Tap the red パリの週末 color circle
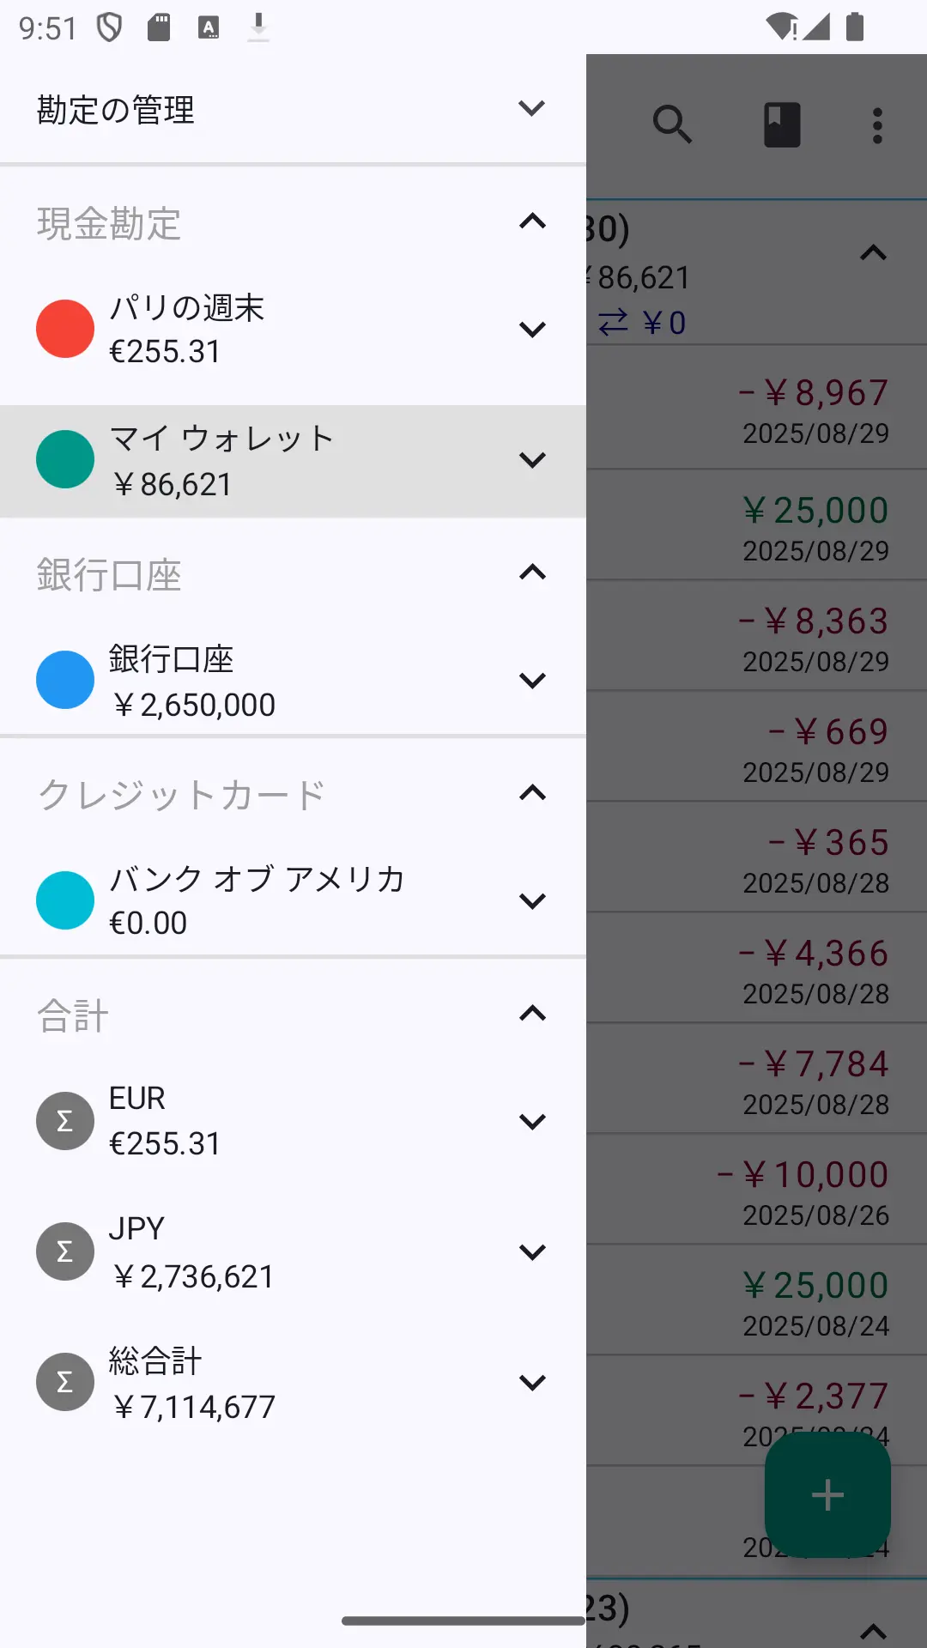 pos(65,329)
